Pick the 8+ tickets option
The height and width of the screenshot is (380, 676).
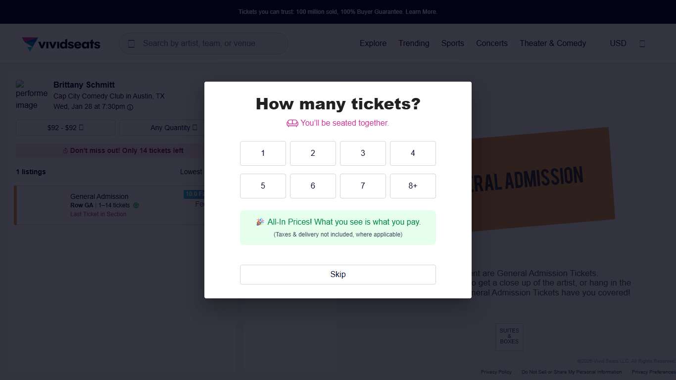pos(413,186)
